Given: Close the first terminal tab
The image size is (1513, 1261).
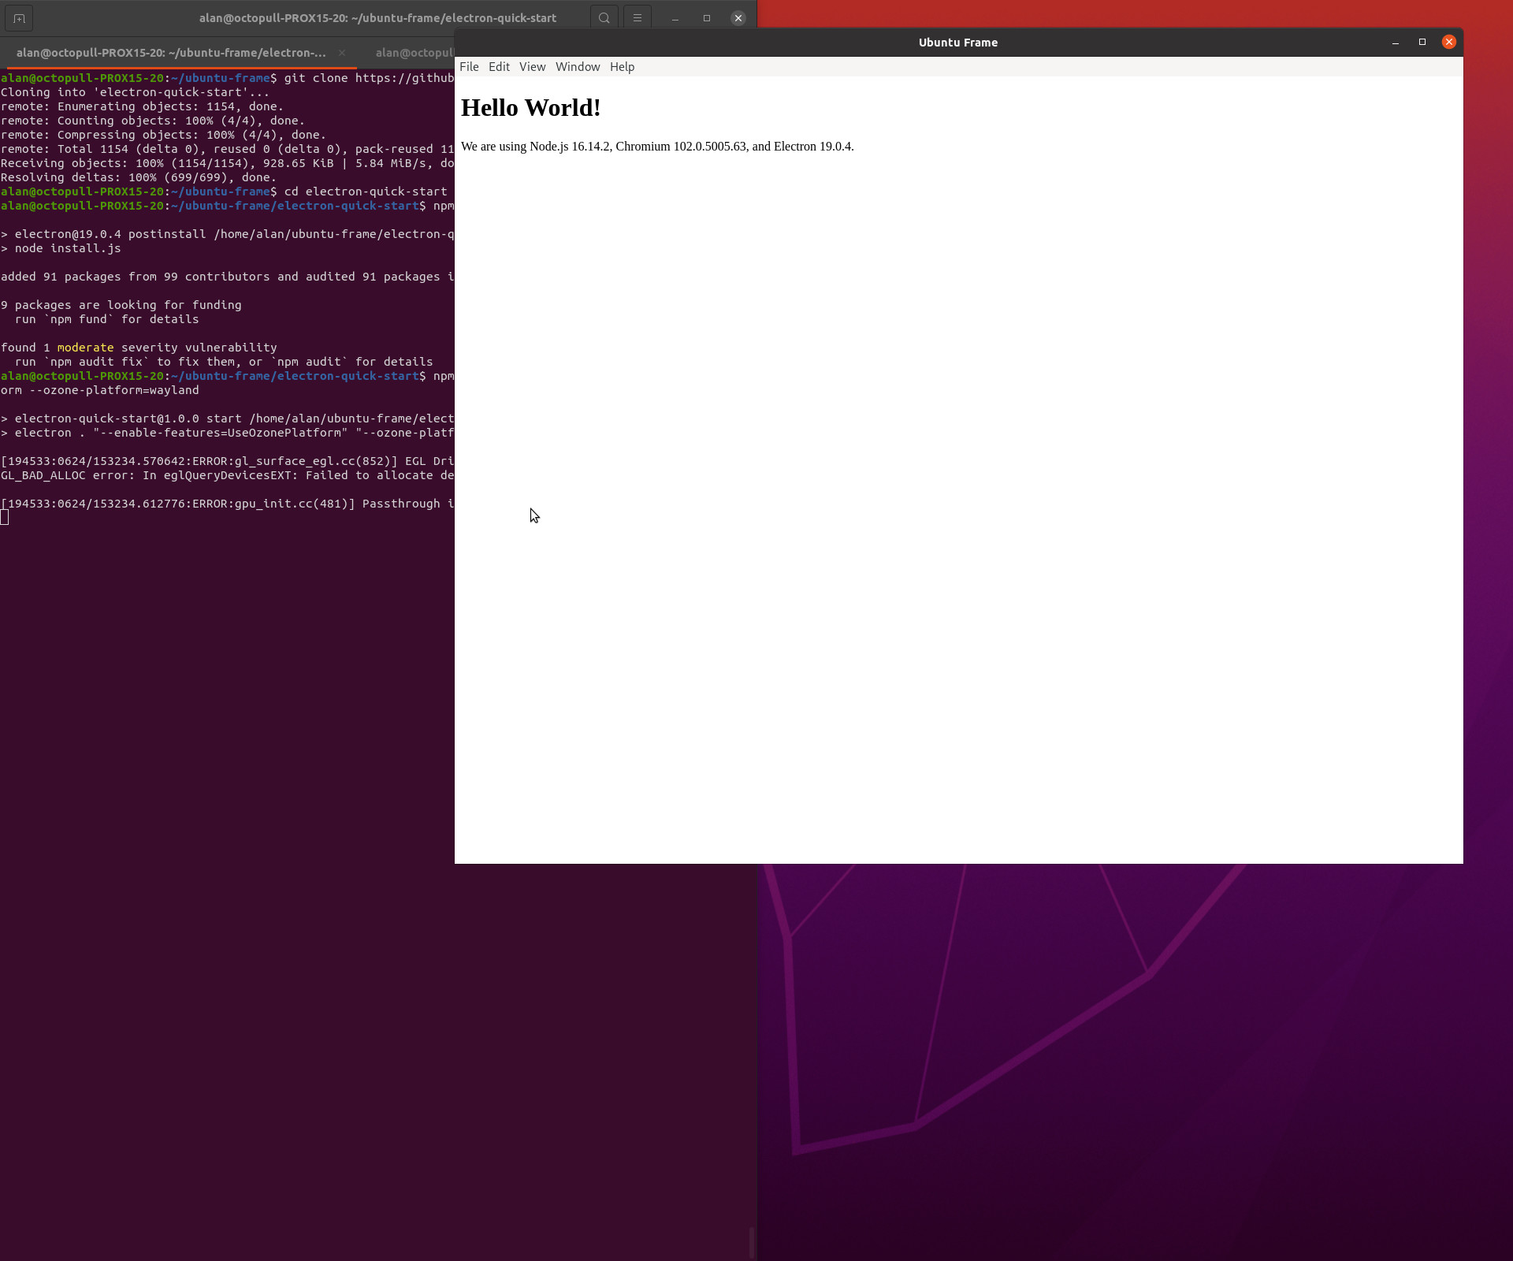Looking at the screenshot, I should 342,53.
